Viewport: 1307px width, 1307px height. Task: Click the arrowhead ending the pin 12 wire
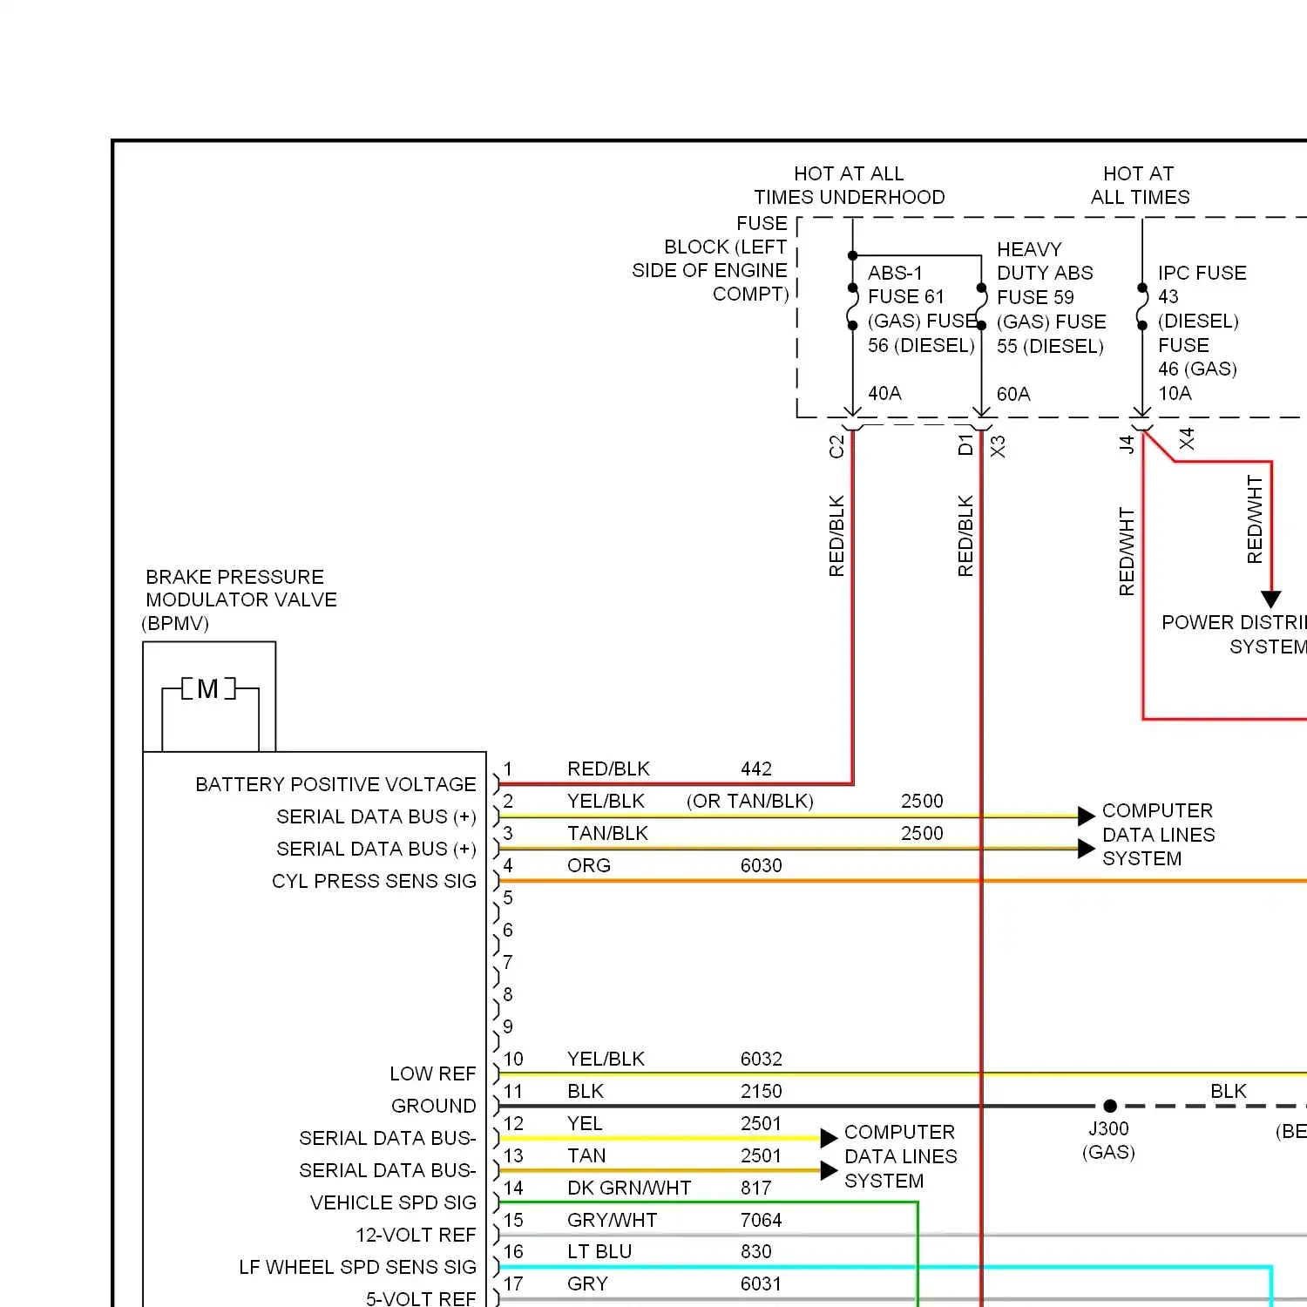point(829,1138)
